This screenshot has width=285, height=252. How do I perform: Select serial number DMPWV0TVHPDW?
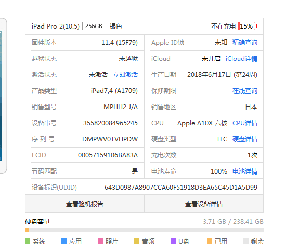[110, 139]
